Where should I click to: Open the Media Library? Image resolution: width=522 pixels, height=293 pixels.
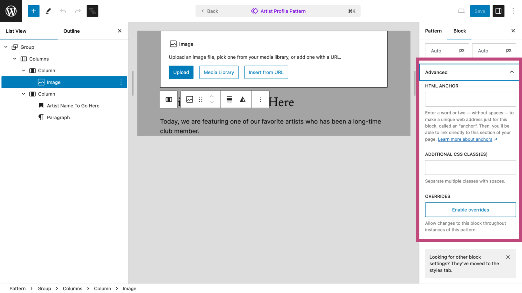pyautogui.click(x=219, y=72)
